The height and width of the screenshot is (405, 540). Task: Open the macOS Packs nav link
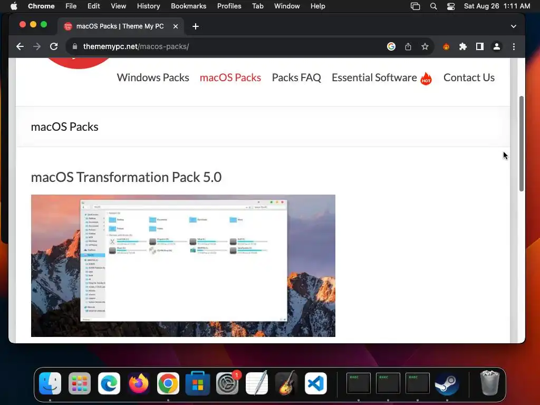pyautogui.click(x=230, y=78)
